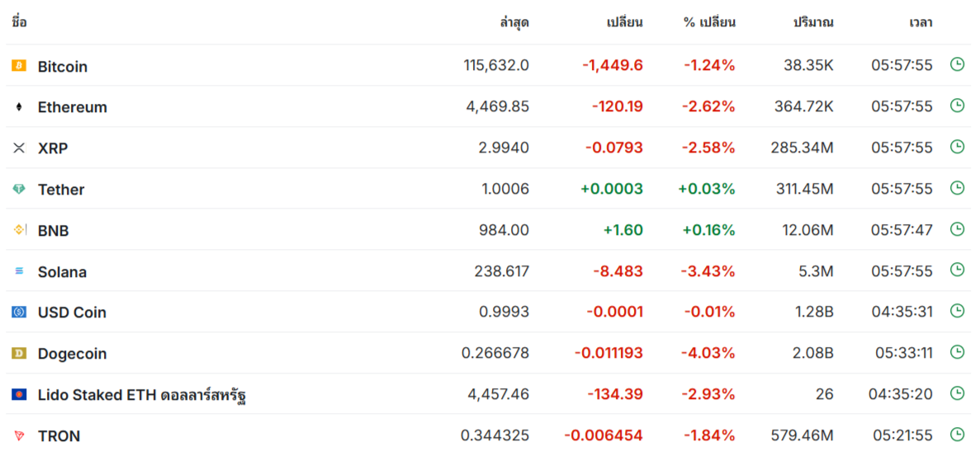Screen dimensions: 980x451
Task: Open the XRP coin name link
Action: (53, 148)
